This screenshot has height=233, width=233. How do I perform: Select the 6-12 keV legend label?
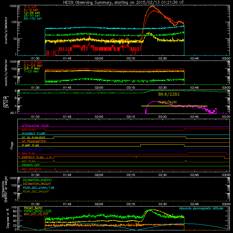point(31,10)
